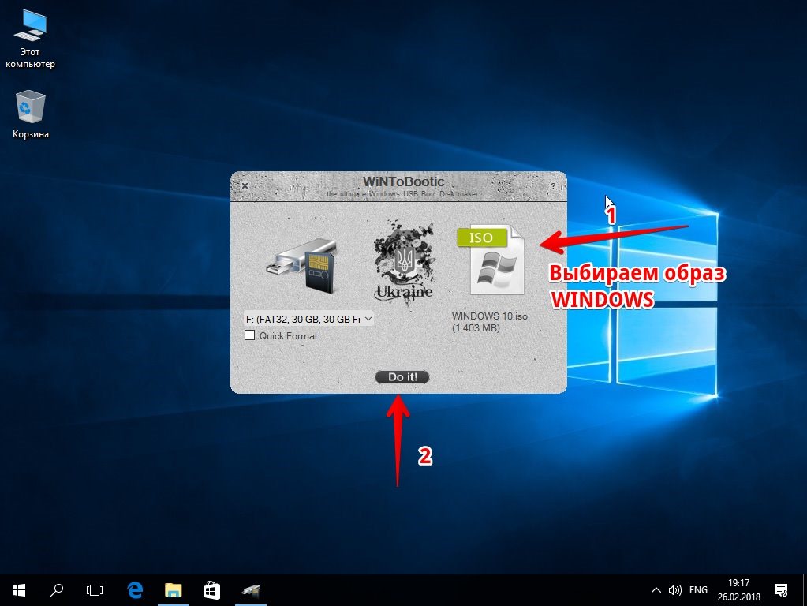This screenshot has width=807, height=606.
Task: Click the WiNToBootic title text
Action: click(404, 181)
